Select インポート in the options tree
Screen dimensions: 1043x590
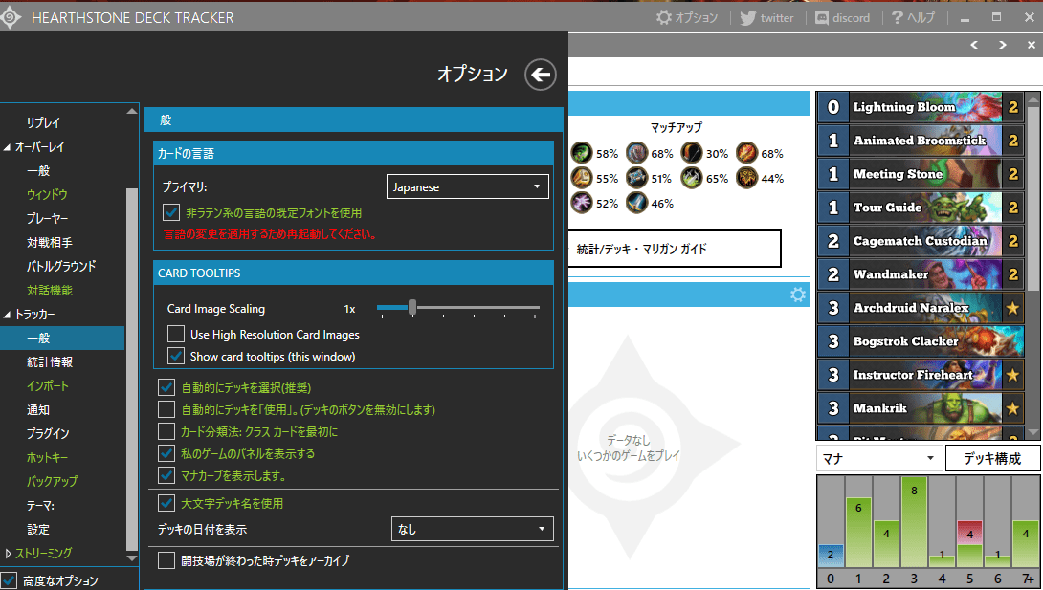pyautogui.click(x=47, y=385)
